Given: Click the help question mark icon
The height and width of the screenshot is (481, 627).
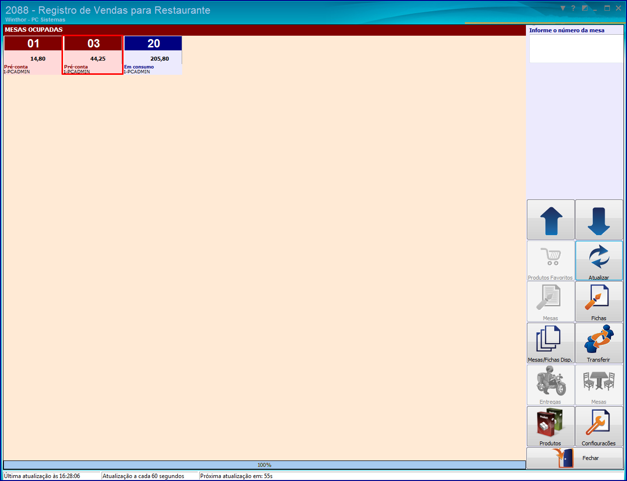Looking at the screenshot, I should pyautogui.click(x=573, y=8).
